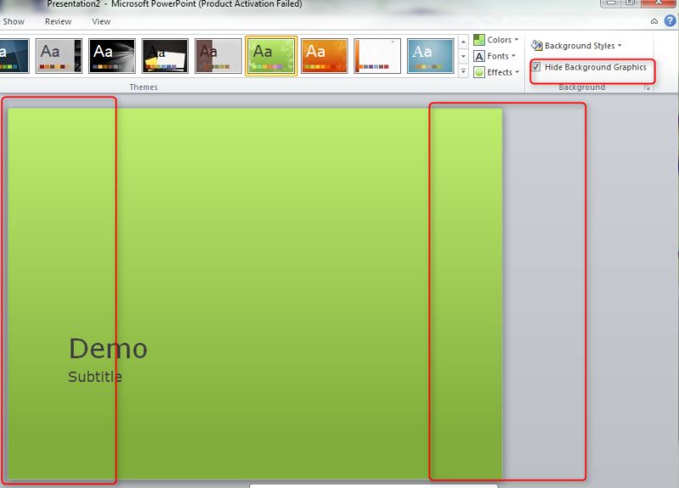Open the theme Fonts dropdown
This screenshot has height=488, width=679.
(495, 56)
